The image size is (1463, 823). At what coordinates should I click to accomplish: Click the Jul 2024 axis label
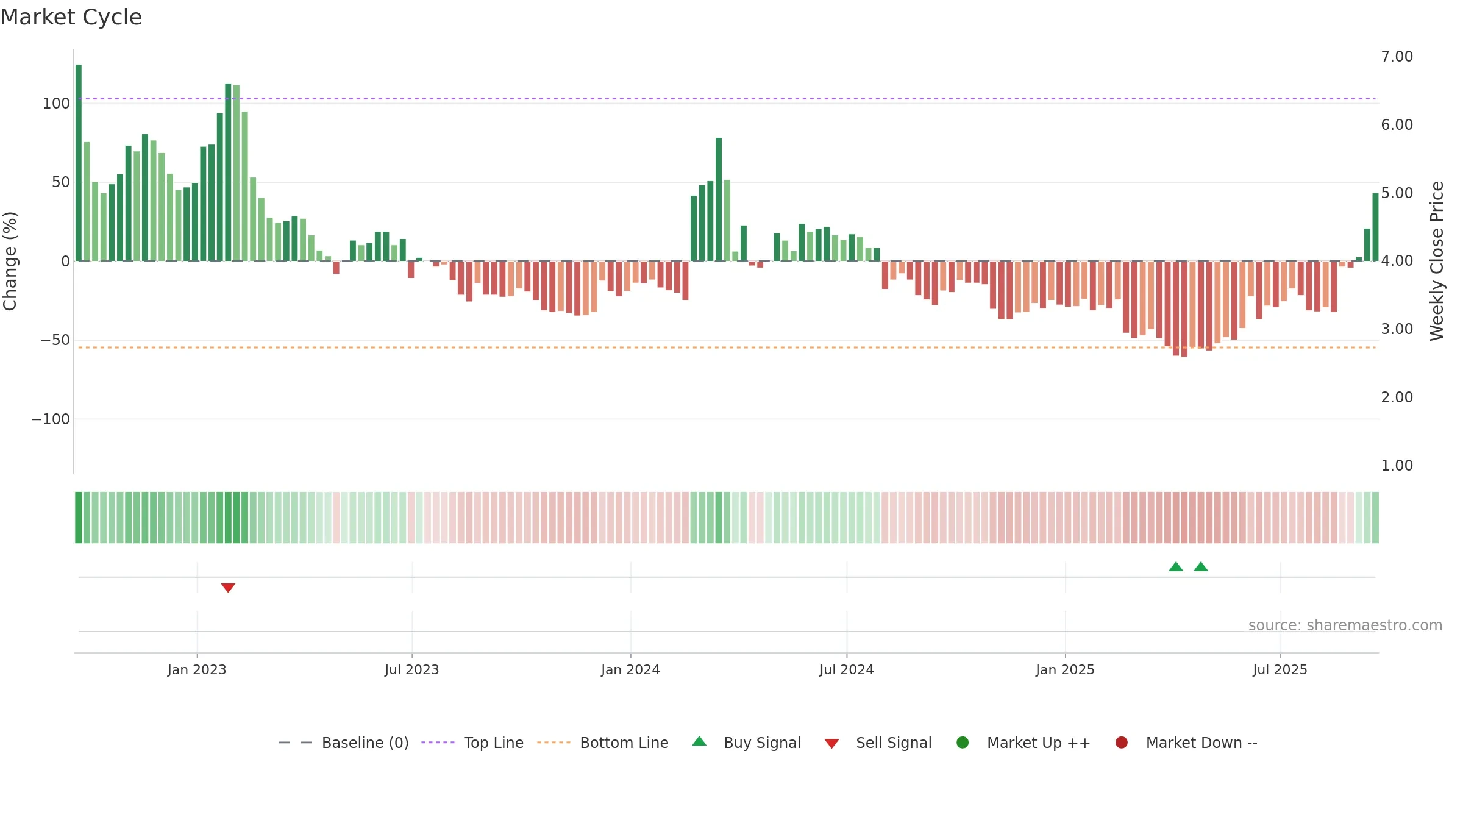pos(847,670)
